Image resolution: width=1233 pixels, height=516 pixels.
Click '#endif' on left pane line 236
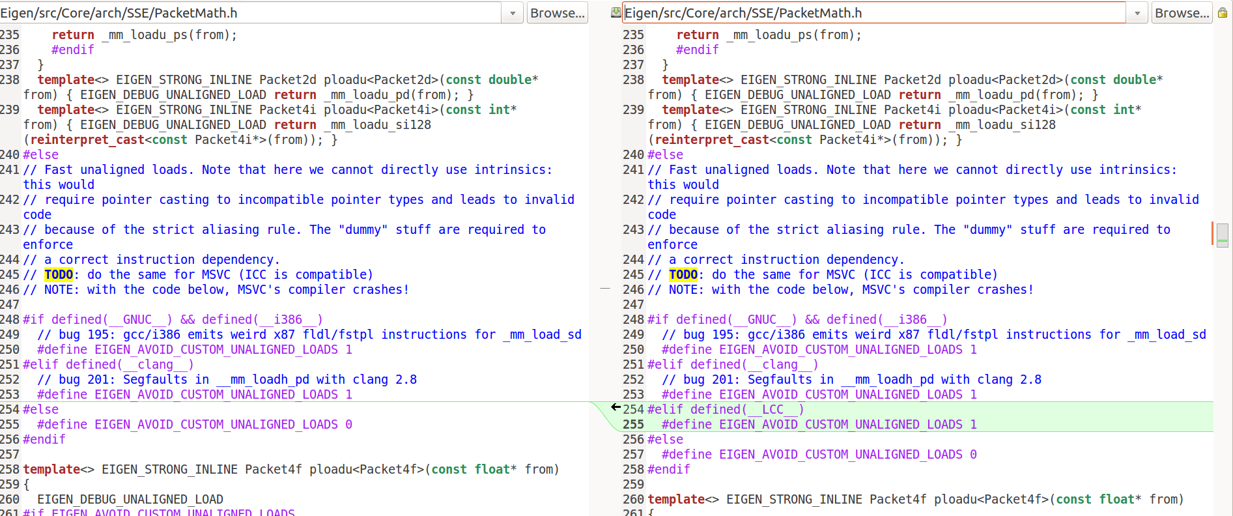[73, 50]
